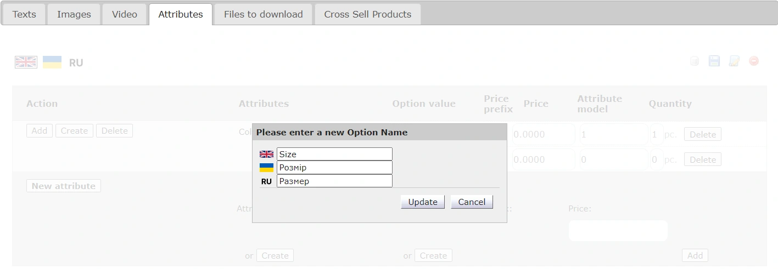Click the red minus remove icon
The width and height of the screenshot is (778, 269).
754,61
